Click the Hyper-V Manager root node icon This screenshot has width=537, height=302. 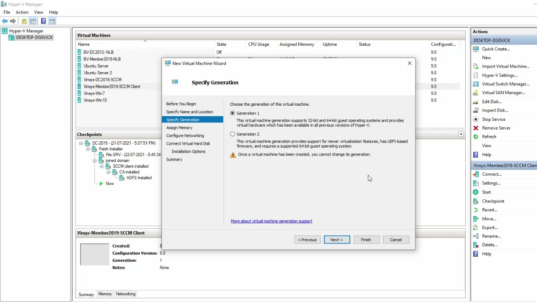click(5, 31)
